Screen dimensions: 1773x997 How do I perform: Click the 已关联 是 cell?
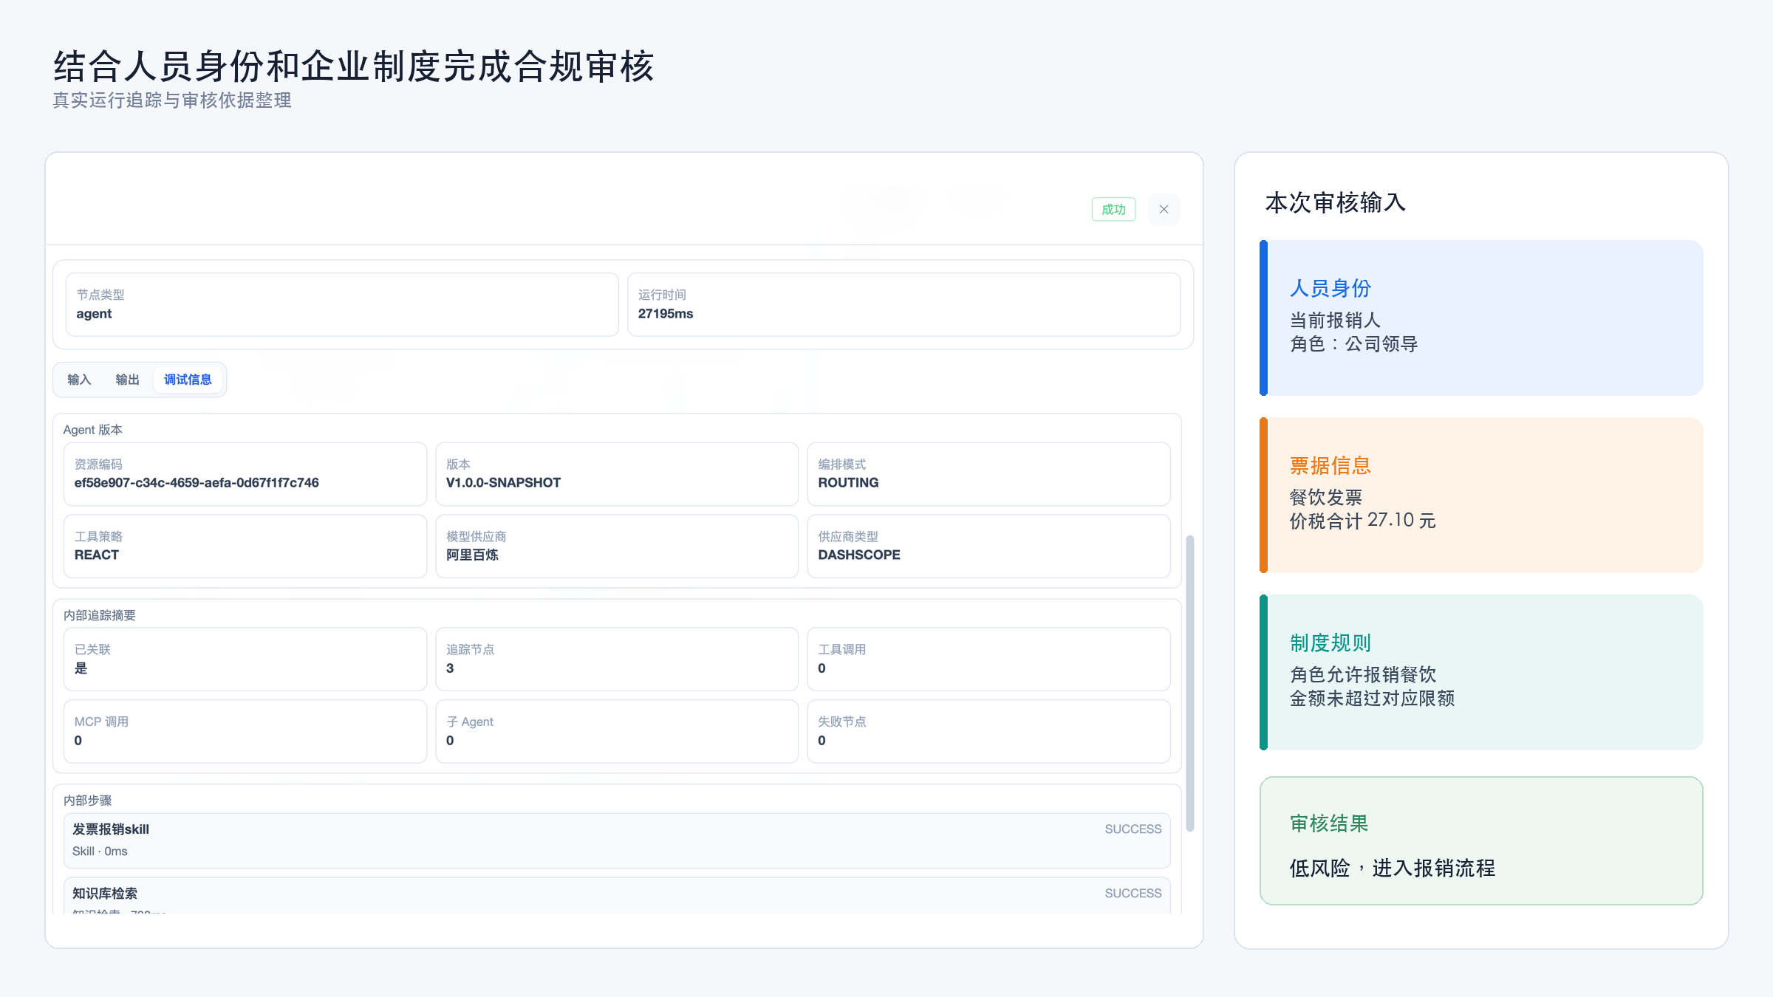(x=245, y=659)
